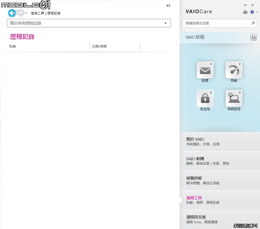This screenshot has width=260, height=229.
Task: Open the blue help question mark icon
Action: pos(252,12)
